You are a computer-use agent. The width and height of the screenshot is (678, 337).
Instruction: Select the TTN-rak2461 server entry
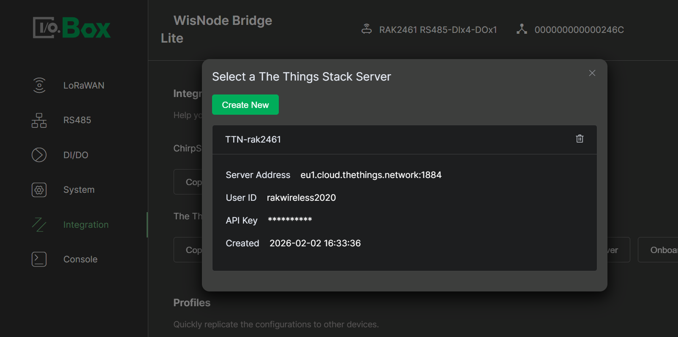(253, 140)
